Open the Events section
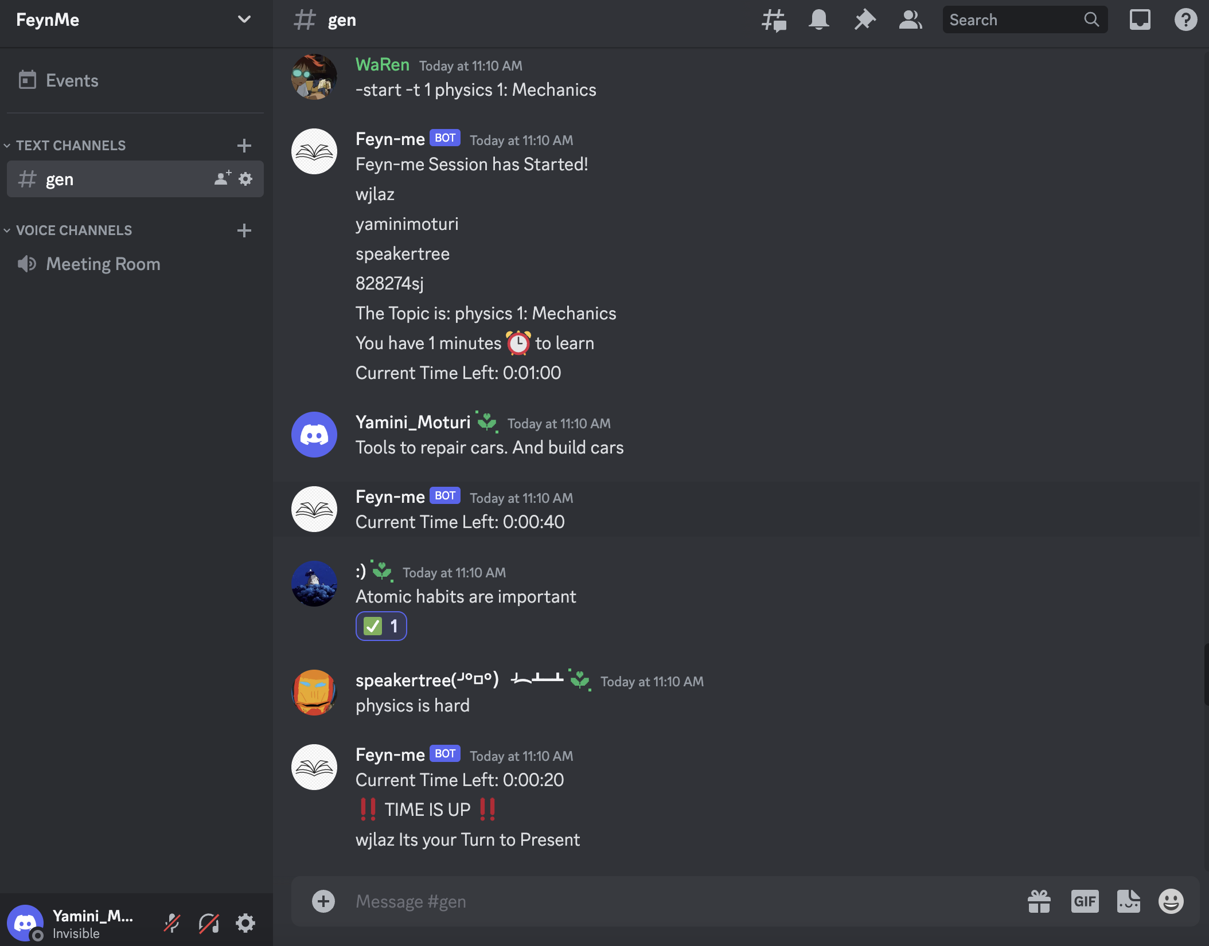Image resolution: width=1209 pixels, height=946 pixels. pyautogui.click(x=72, y=81)
